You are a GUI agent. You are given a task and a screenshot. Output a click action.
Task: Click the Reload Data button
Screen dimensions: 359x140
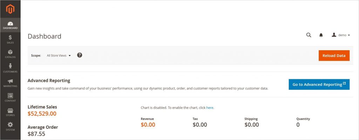click(x=334, y=55)
